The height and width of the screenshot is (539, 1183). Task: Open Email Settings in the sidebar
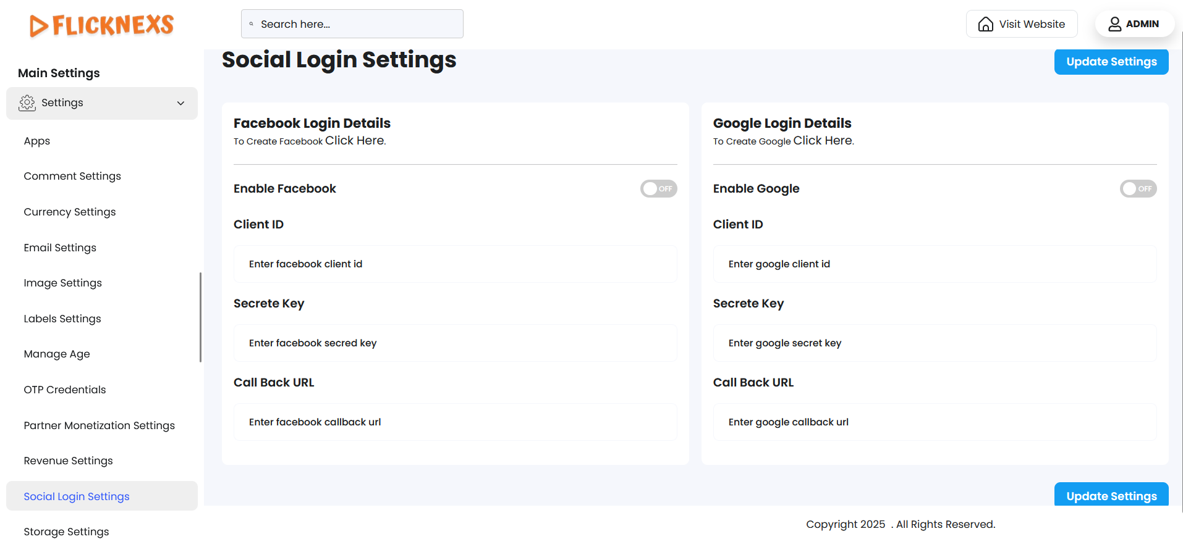click(60, 248)
